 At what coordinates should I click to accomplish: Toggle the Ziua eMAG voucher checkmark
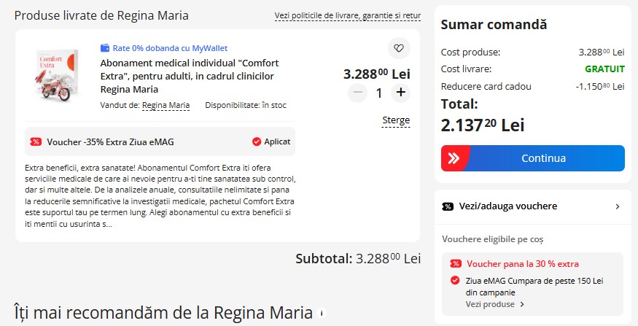(x=455, y=280)
